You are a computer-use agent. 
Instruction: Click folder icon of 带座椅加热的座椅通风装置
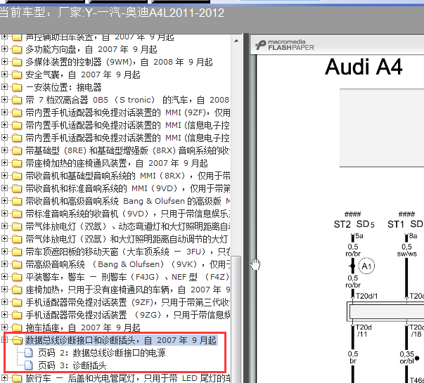click(17, 163)
